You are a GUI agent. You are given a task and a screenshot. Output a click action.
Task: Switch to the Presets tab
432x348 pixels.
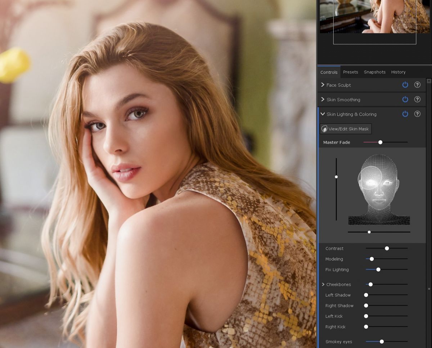(x=350, y=72)
